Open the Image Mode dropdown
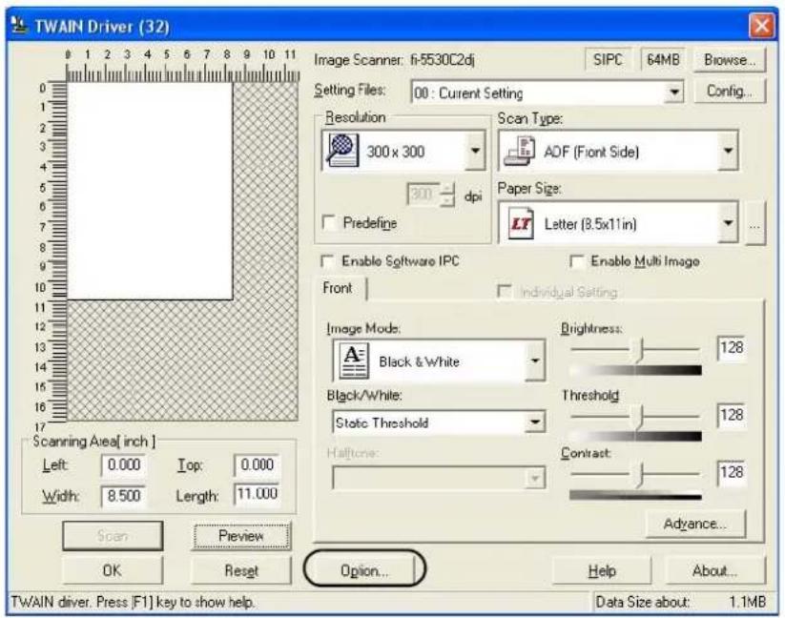Viewport: 785px width, 618px height. tap(535, 360)
